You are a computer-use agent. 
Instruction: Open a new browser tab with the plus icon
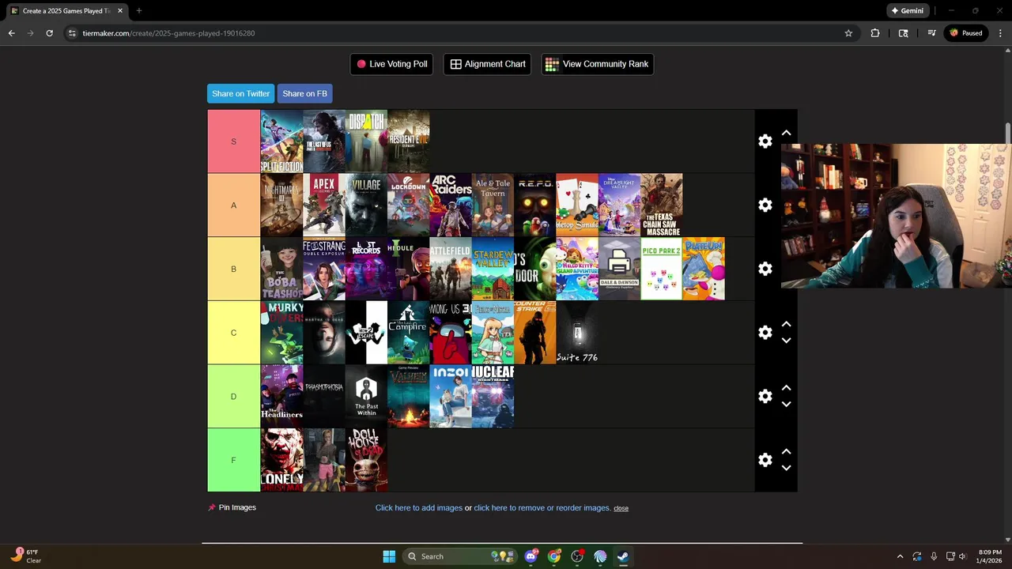click(138, 10)
